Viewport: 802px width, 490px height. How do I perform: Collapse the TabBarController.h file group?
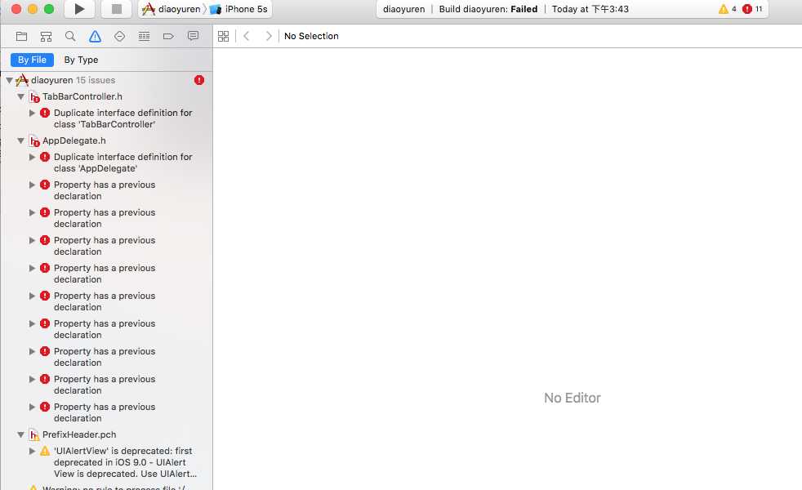pos(21,96)
